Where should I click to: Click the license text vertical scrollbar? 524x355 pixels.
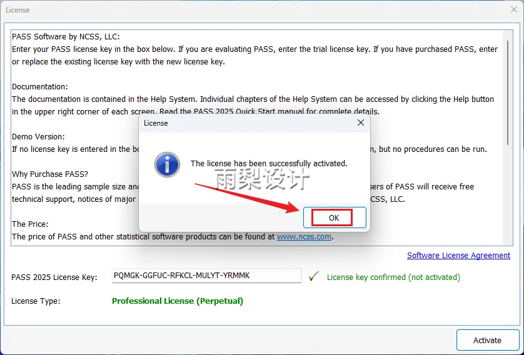(x=508, y=94)
